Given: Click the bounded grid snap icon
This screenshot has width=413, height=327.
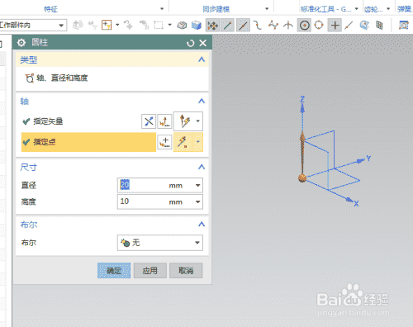Looking at the screenshot, I should (x=379, y=26).
